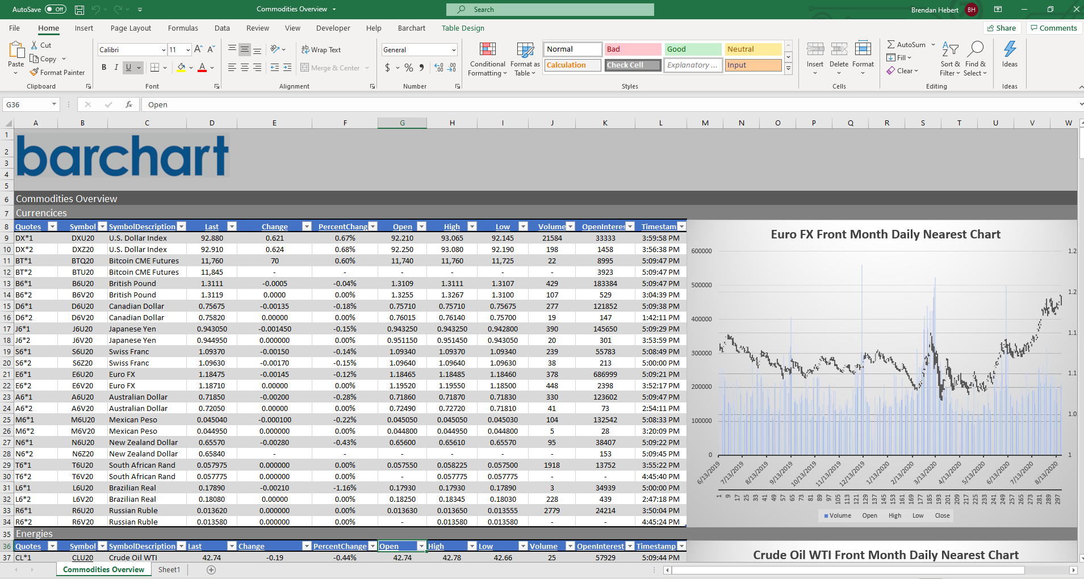This screenshot has width=1084, height=579.
Task: Apply the Font Color red A
Action: pyautogui.click(x=202, y=68)
